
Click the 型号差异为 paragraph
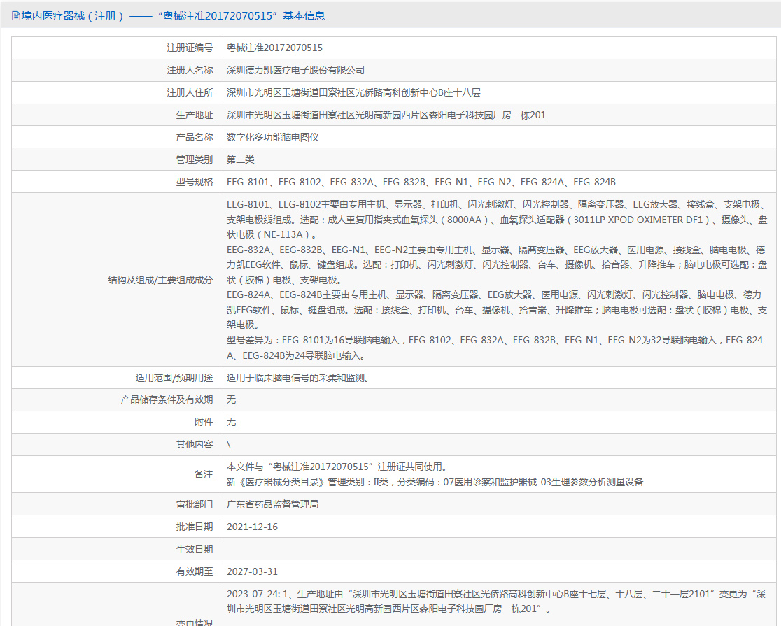(x=495, y=348)
